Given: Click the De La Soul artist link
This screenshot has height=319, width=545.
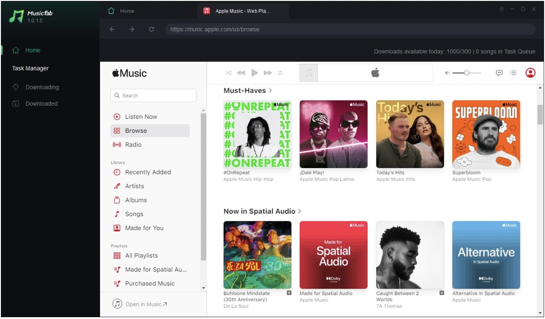Looking at the screenshot, I should coord(235,306).
